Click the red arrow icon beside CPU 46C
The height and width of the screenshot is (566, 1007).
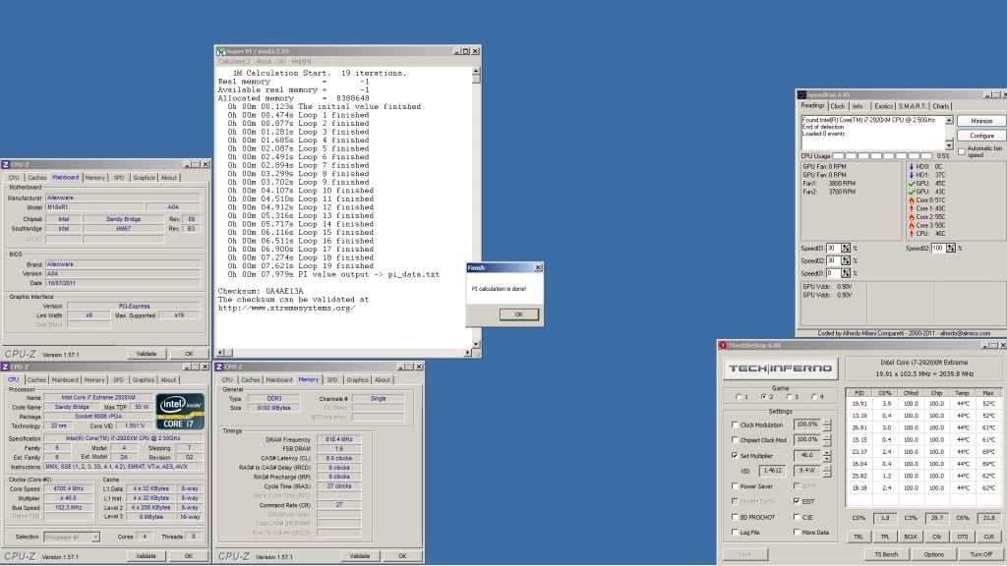pyautogui.click(x=912, y=234)
